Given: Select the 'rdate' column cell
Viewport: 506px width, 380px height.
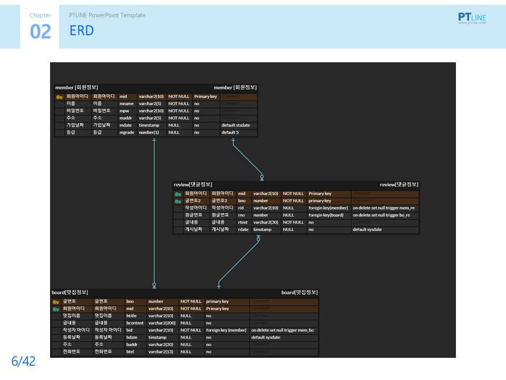Looking at the screenshot, I should [x=244, y=230].
